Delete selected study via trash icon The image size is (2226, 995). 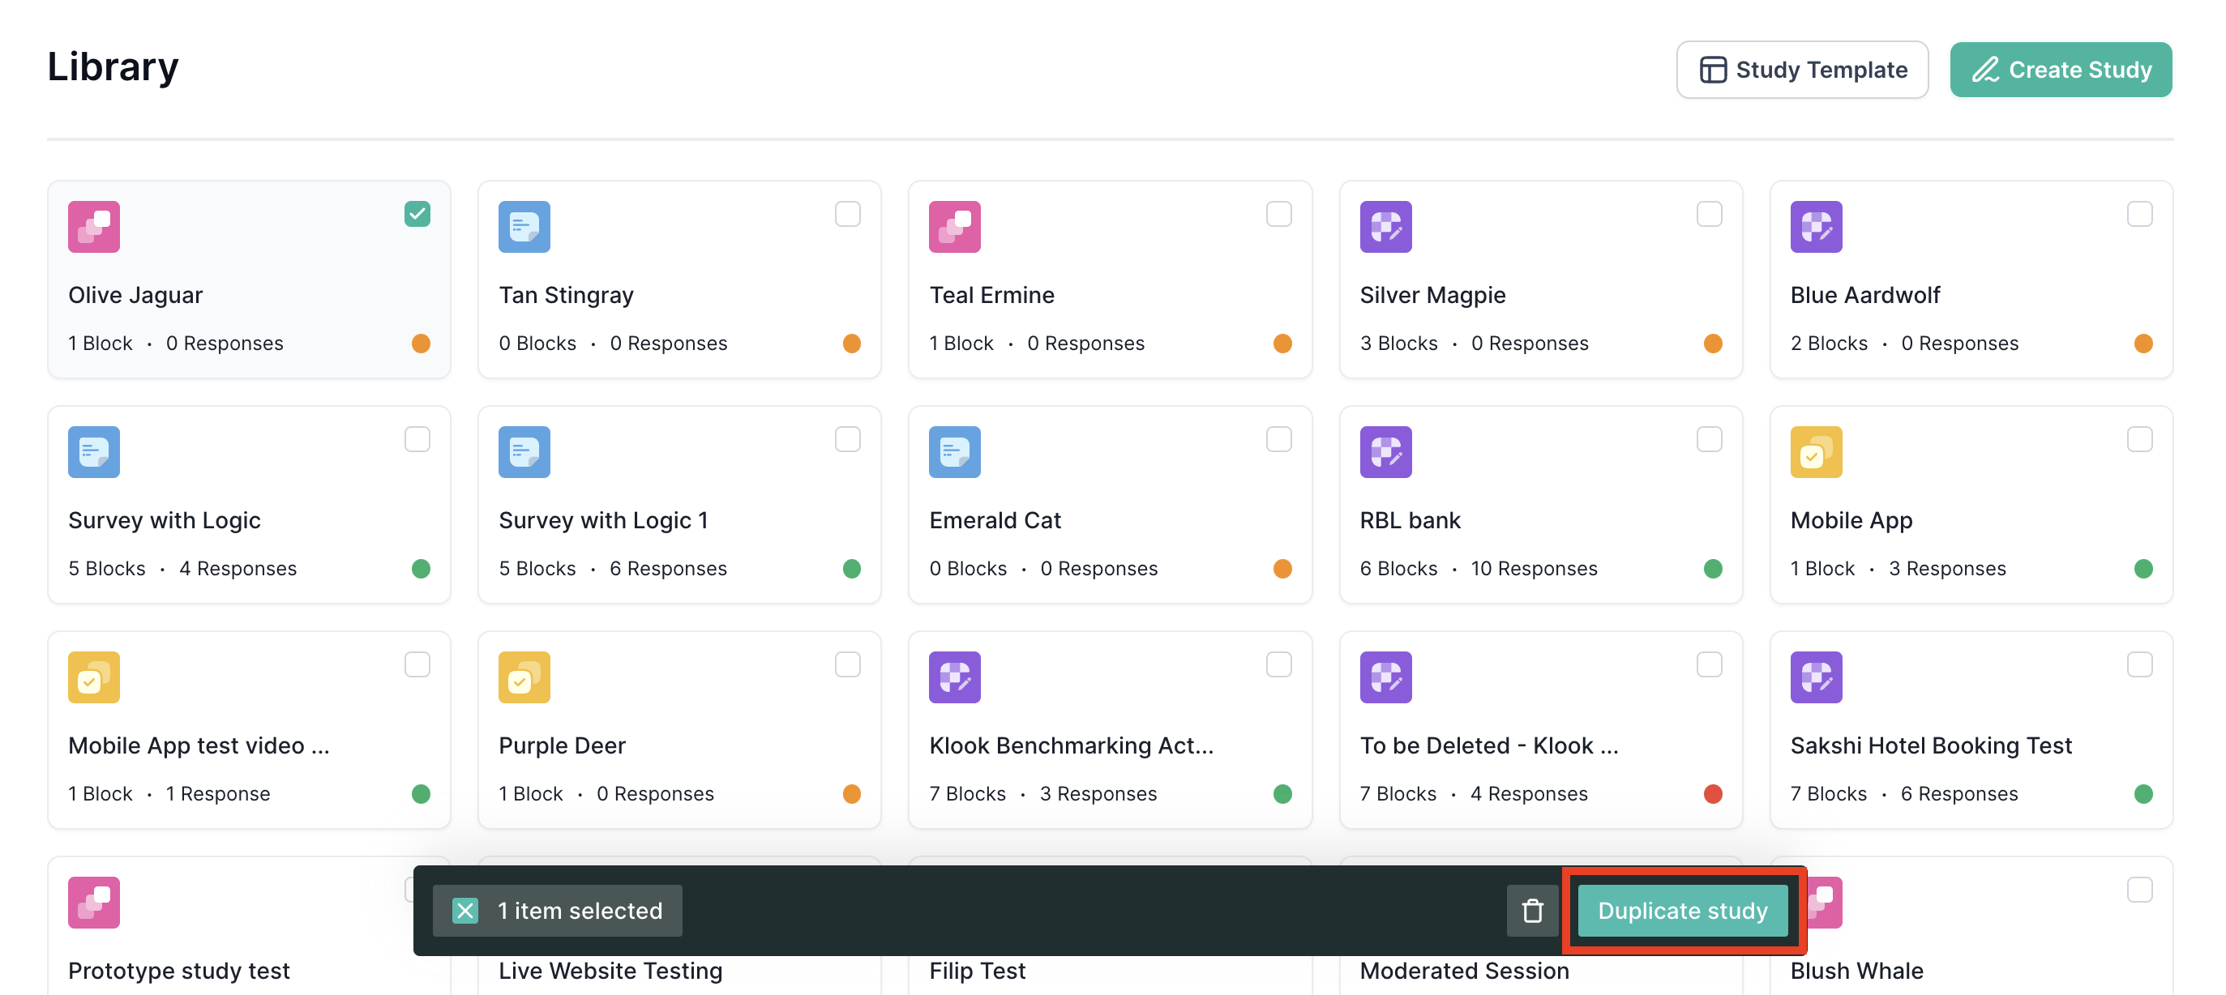click(1532, 911)
